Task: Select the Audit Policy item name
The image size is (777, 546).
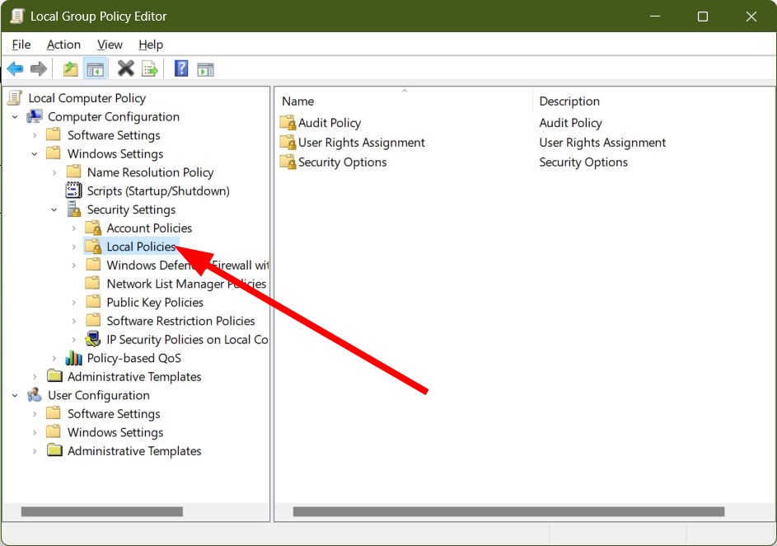Action: [330, 123]
